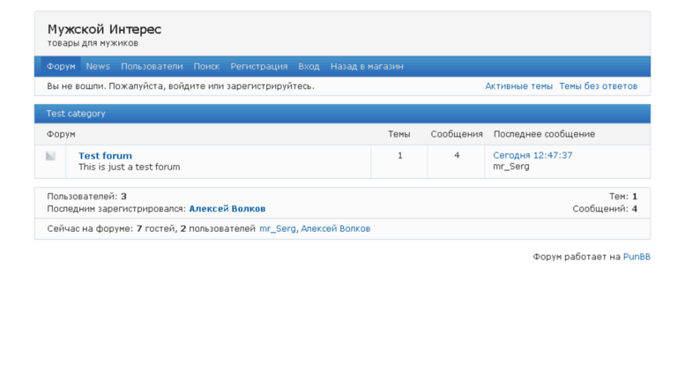
Task: Click the Тем: 1 statistic
Action: coord(623,197)
